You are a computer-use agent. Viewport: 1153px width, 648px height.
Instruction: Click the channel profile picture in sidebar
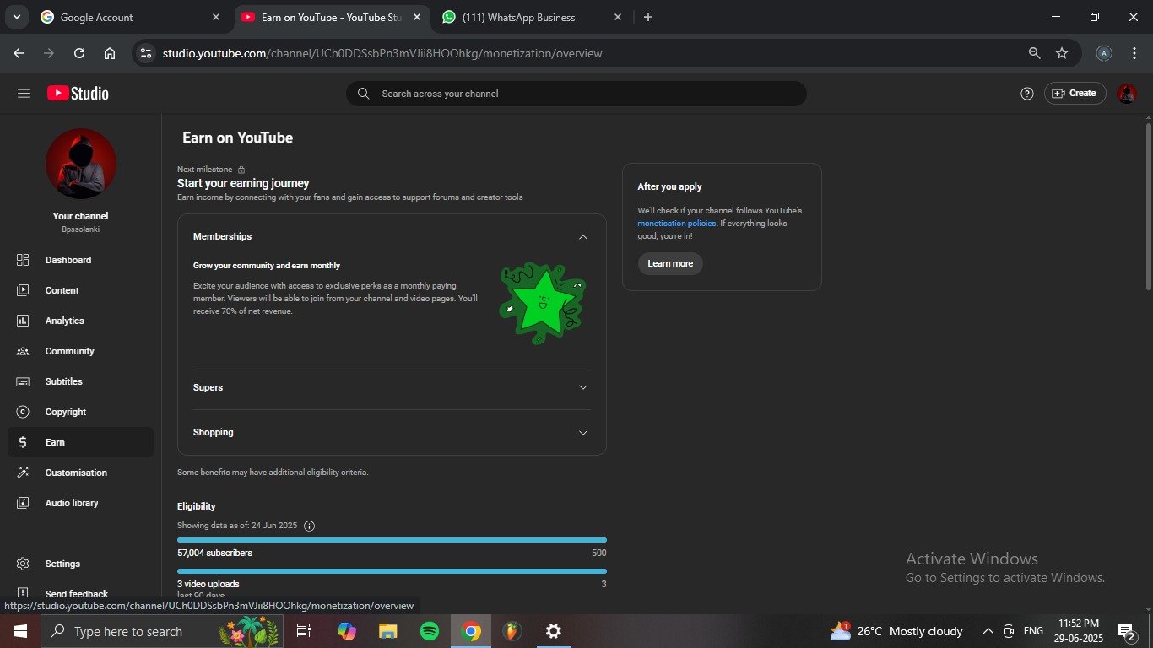click(81, 164)
